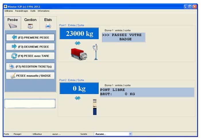201x140 pixels.
Task: Open the Paramétrages menu
Action: pos(22,11)
